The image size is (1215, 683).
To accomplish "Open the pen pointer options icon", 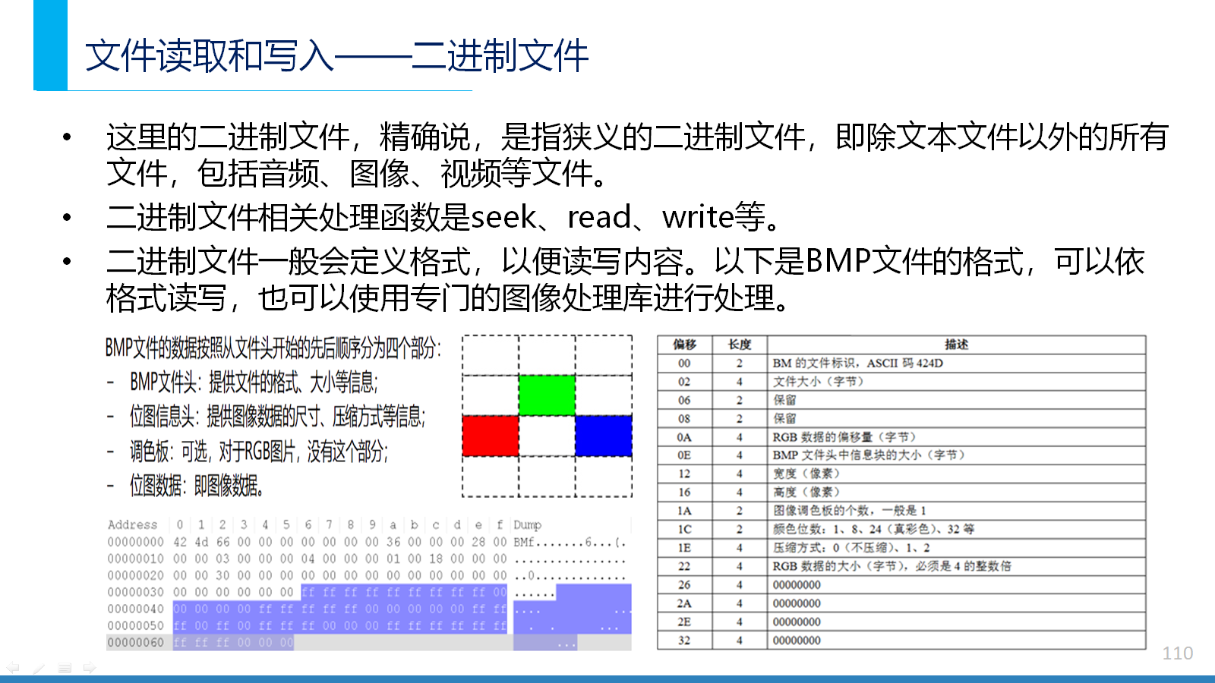I will coord(39,668).
